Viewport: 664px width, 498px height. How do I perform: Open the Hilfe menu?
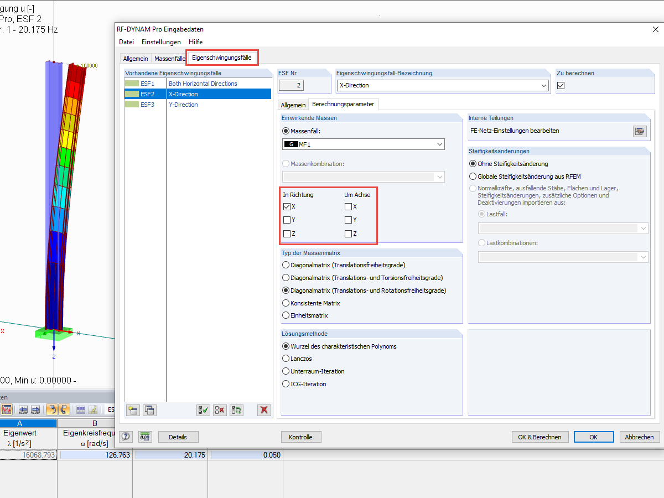(195, 42)
